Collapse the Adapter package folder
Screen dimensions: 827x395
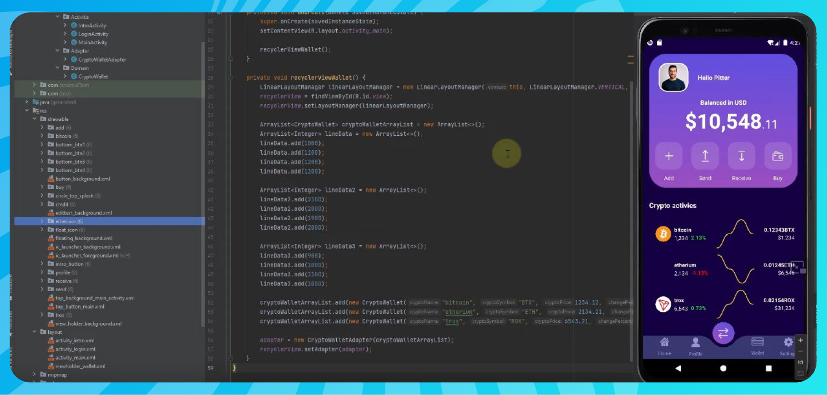[57, 51]
